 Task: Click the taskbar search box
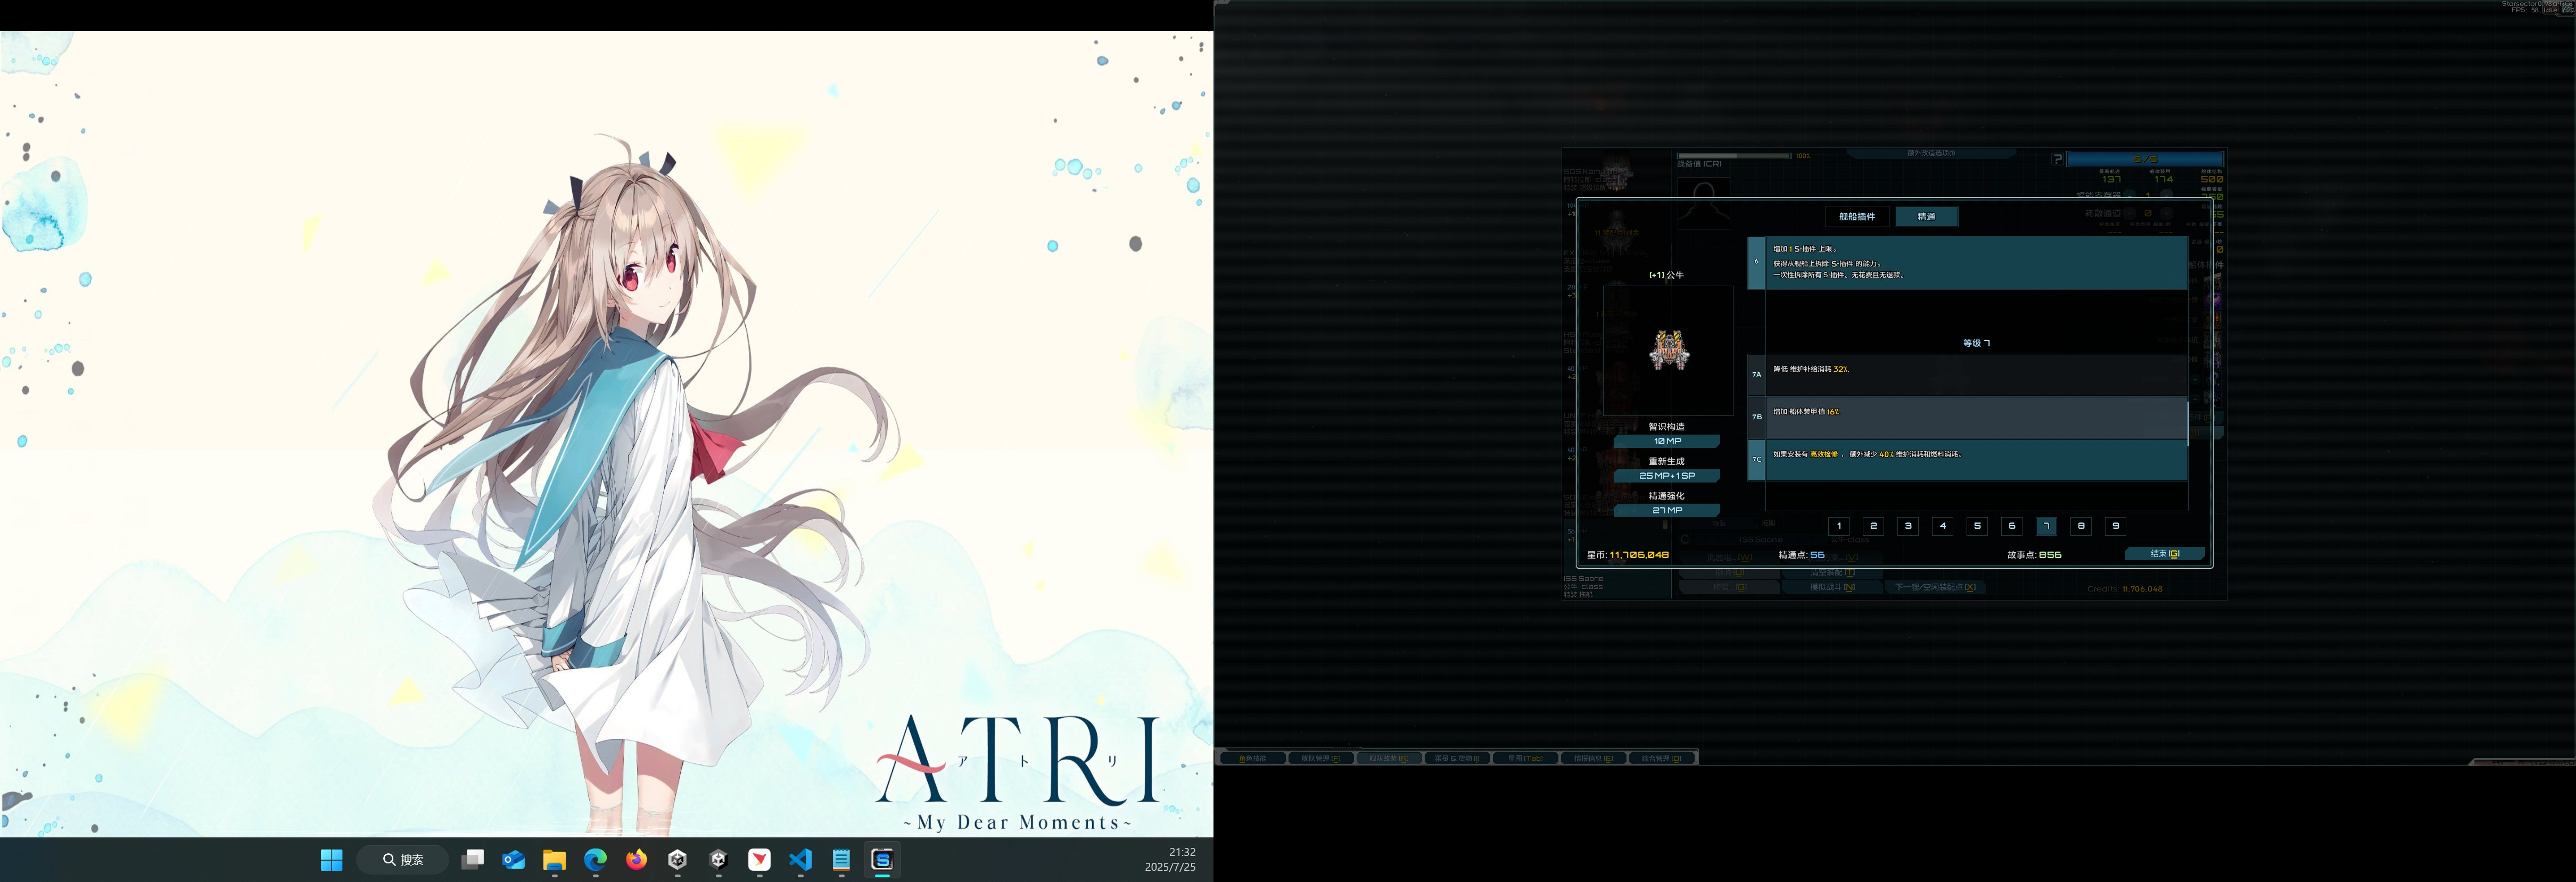(402, 859)
